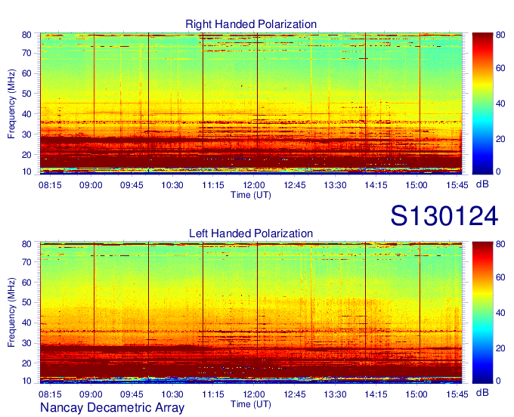Click the 50 MHz tick of Left Handed plot
The width and height of the screenshot is (514, 417).
26,303
